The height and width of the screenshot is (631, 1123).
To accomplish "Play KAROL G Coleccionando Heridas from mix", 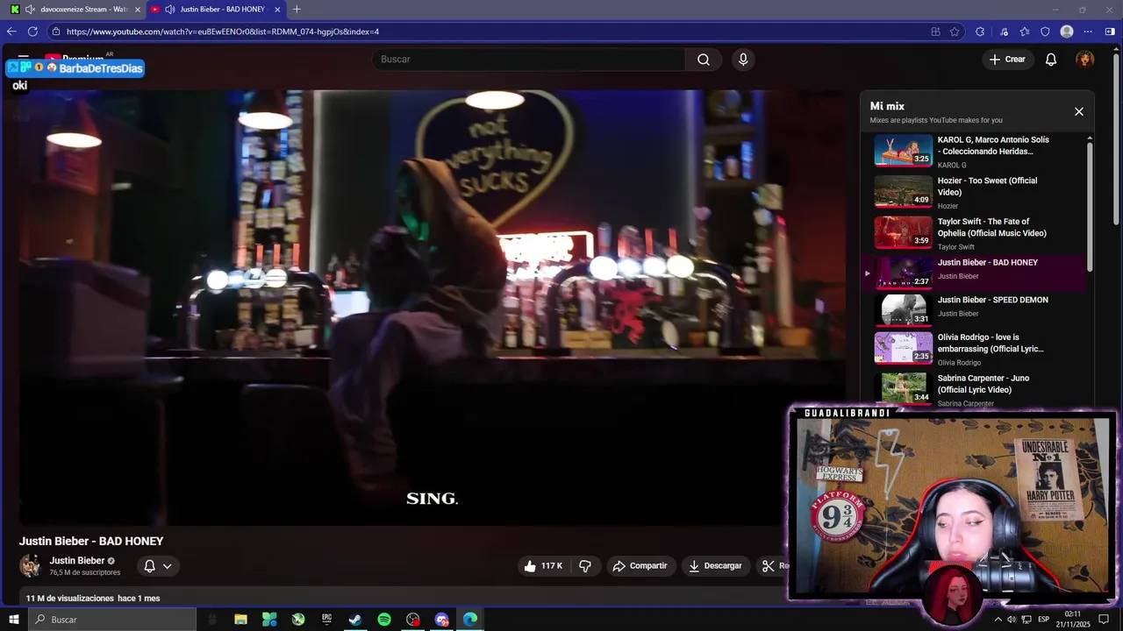I will [974, 152].
